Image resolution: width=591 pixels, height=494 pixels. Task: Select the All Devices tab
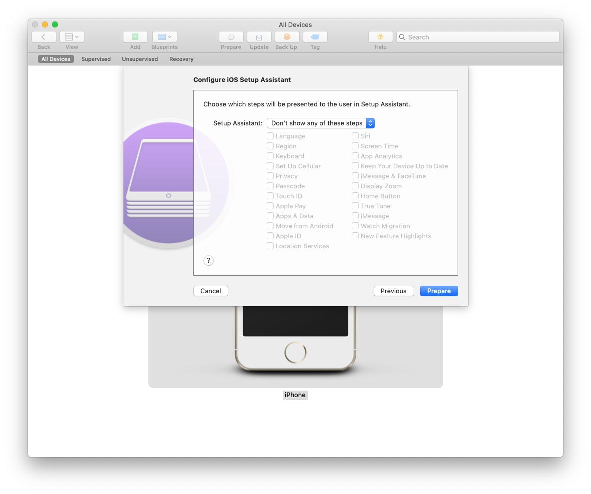coord(56,59)
